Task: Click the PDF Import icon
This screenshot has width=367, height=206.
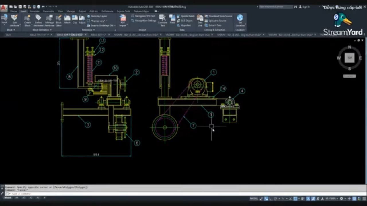Action: tap(123, 18)
